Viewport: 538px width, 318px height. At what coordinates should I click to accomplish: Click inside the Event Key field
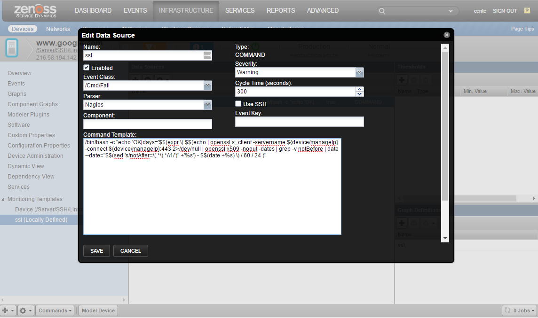pos(299,122)
